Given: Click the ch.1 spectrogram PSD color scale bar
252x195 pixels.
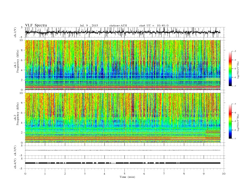Looking at the screenshot, I should (x=230, y=69).
